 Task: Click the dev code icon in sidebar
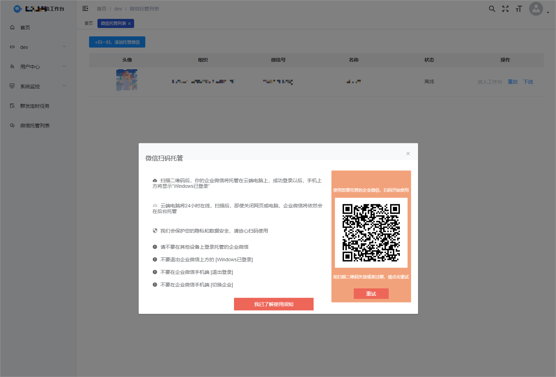[x=12, y=47]
